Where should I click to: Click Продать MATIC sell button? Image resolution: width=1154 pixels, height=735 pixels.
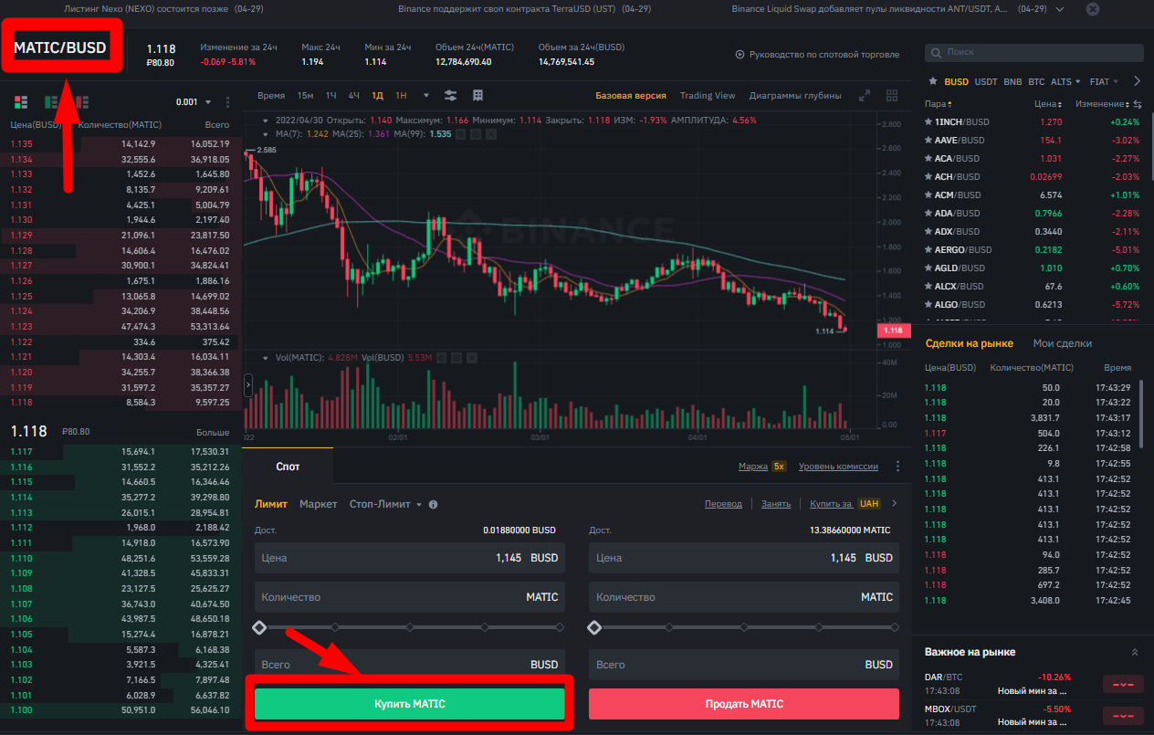(744, 704)
